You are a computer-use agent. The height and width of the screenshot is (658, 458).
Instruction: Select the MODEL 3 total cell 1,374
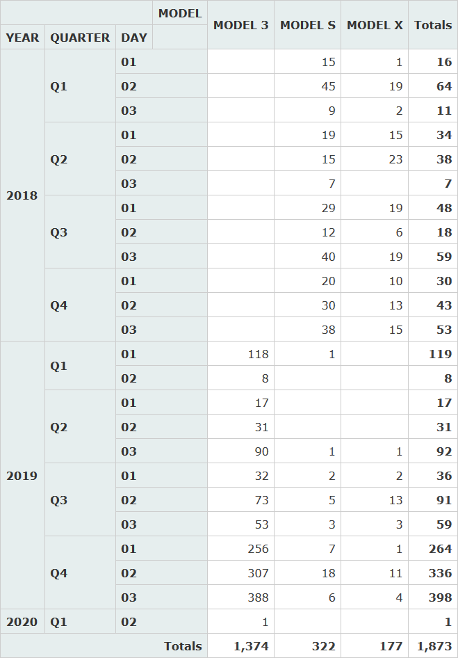[251, 646]
